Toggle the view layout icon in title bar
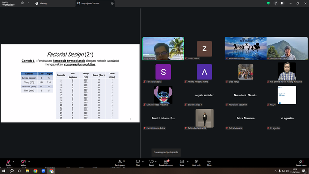Viewport: 309px width, 174px height. (282, 3)
